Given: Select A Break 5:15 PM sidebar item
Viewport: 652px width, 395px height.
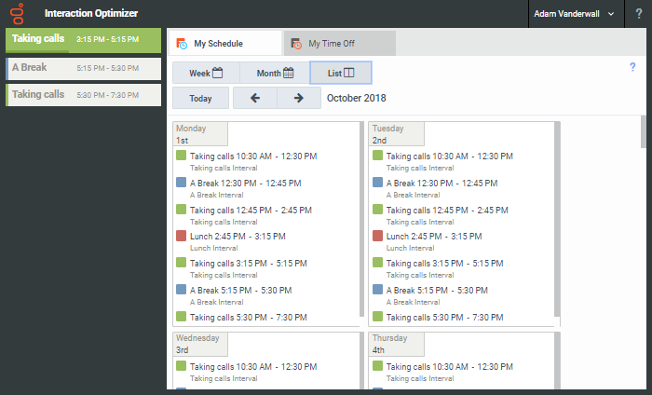Looking at the screenshot, I should pos(84,68).
